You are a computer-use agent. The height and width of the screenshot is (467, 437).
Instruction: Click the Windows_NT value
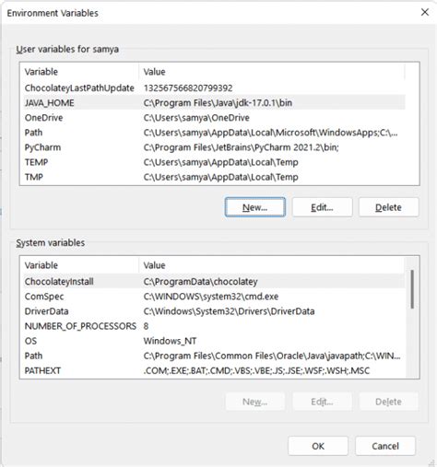170,341
